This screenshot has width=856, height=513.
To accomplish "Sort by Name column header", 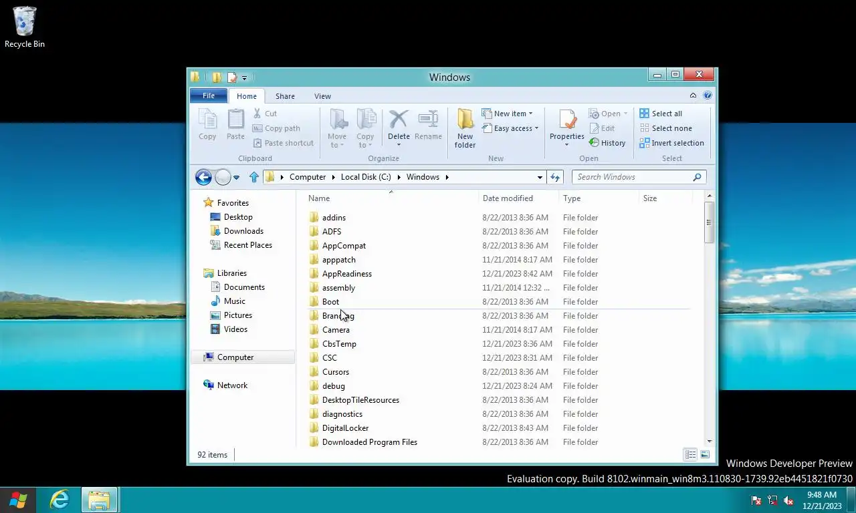I will click(x=391, y=198).
